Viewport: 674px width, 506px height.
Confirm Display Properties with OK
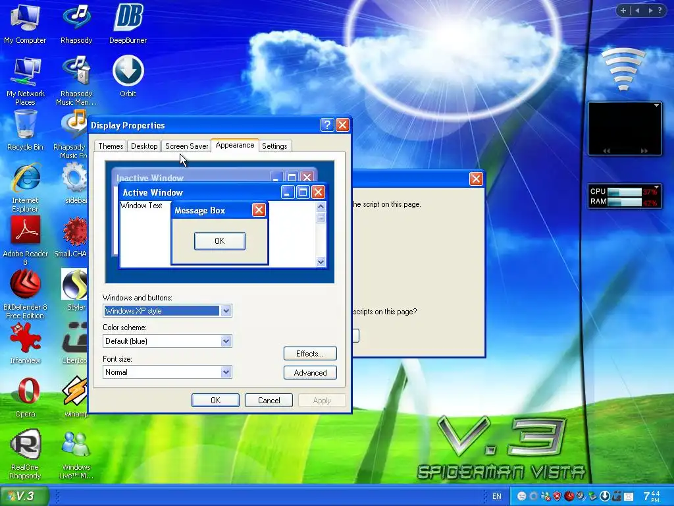[215, 400]
